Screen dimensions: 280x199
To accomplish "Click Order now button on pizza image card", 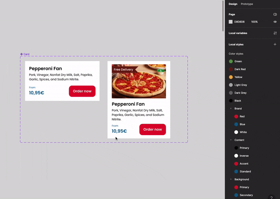I will point(153,130).
